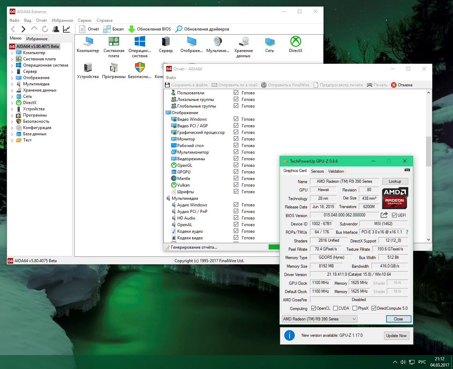The height and width of the screenshot is (369, 453).
Task: Open the Сервис menu
Action: (x=85, y=20)
